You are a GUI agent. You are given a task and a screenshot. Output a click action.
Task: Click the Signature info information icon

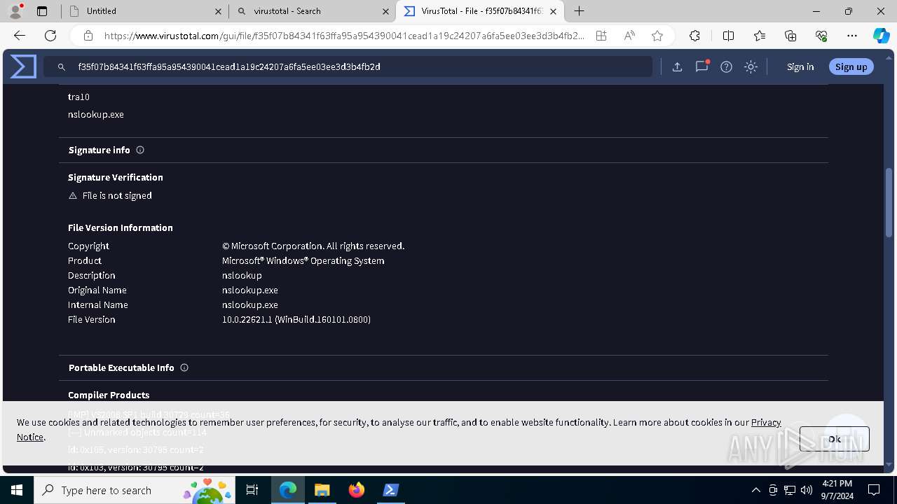(x=140, y=150)
